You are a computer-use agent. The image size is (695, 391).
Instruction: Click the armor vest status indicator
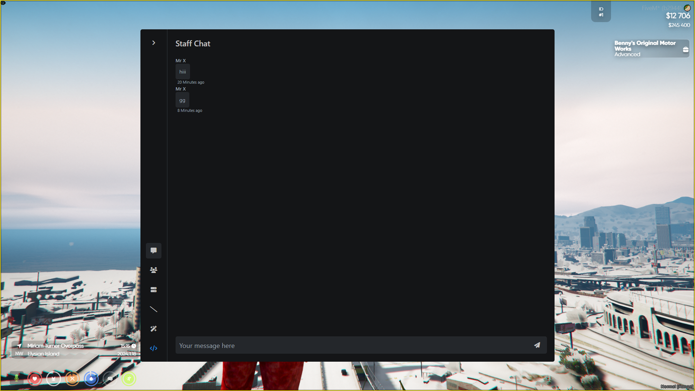pos(53,378)
